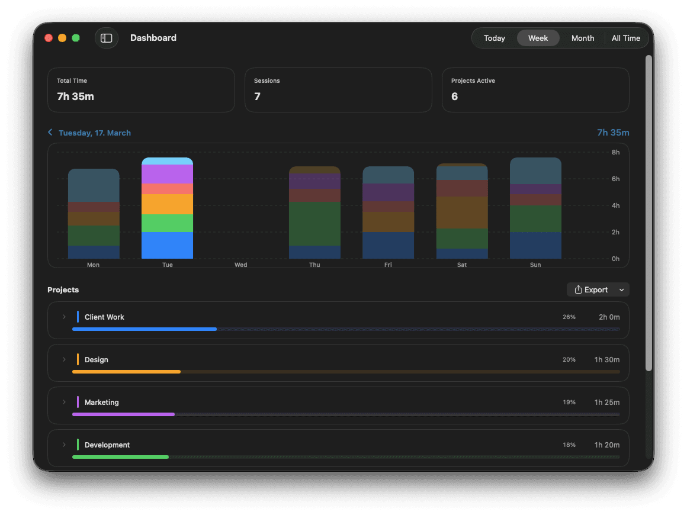Viewport: 687px width, 515px height.
Task: Click the blue Client Work progress bar
Action: tap(144, 329)
